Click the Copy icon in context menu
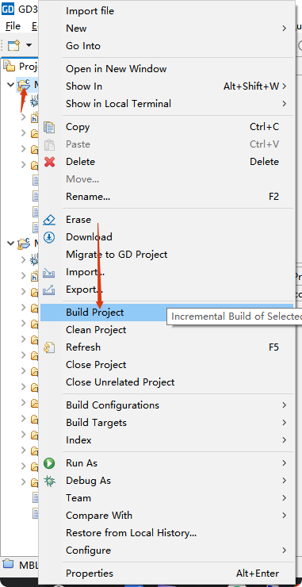 49,127
